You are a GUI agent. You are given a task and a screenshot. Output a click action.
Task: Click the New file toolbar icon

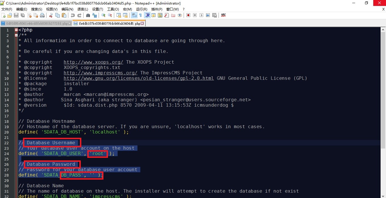click(3, 15)
